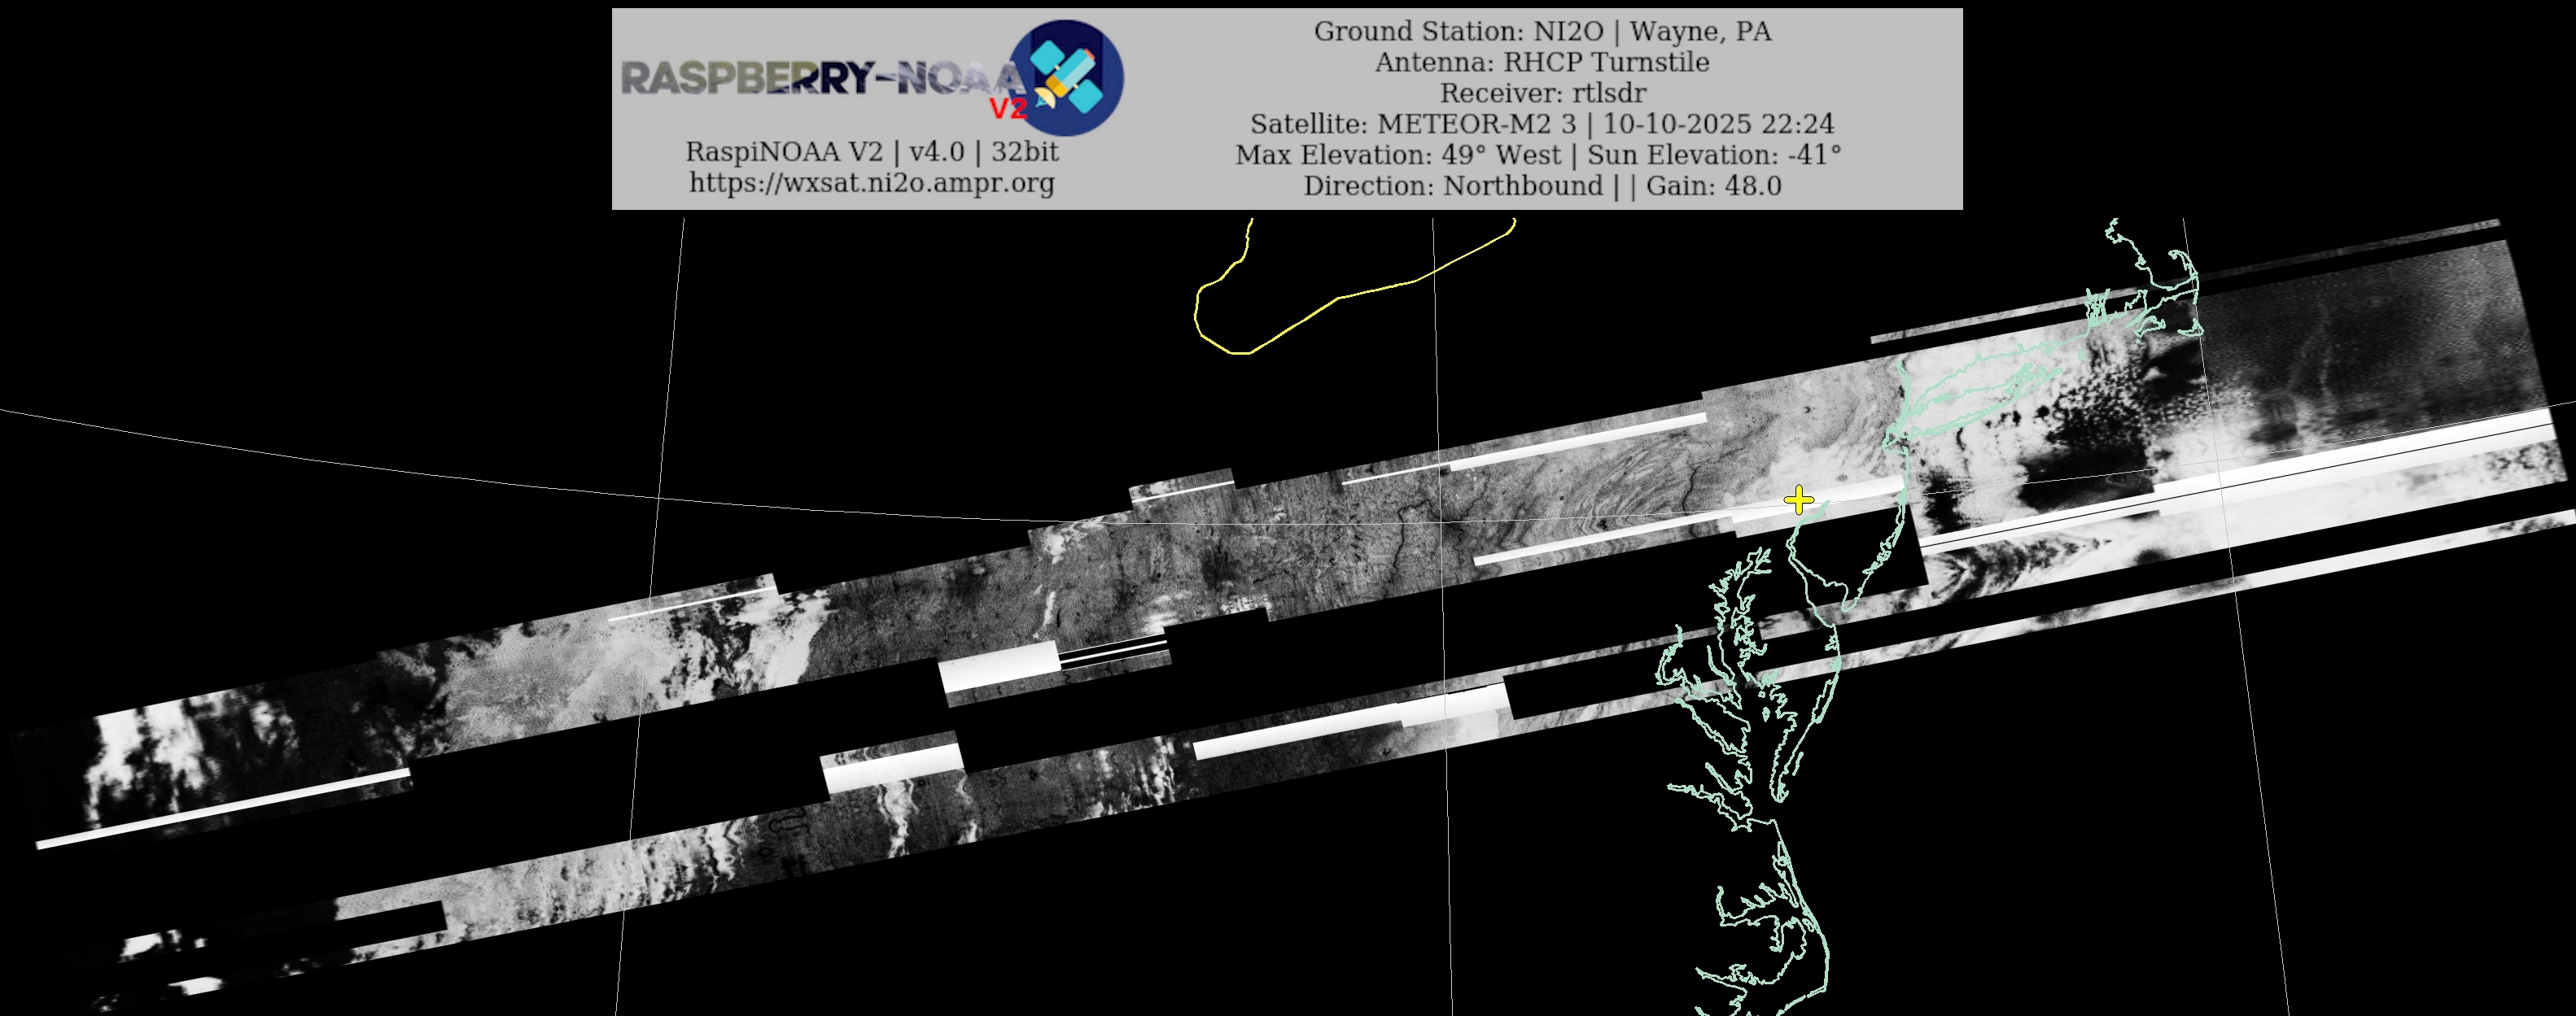Image resolution: width=2576 pixels, height=1016 pixels.
Task: Click the RASPBERRY-NOAA logo text
Action: pyautogui.click(x=820, y=78)
